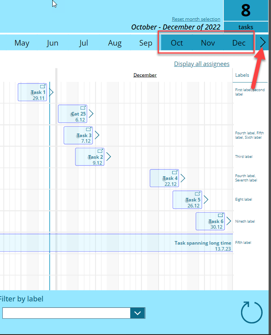Image resolution: width=271 pixels, height=335 pixels.
Task: Toggle the Nov month selection
Action: [x=208, y=43]
